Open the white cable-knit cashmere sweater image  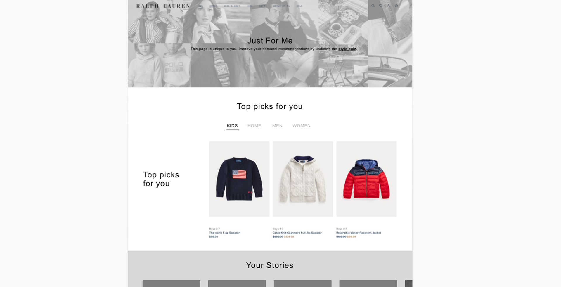pyautogui.click(x=303, y=179)
